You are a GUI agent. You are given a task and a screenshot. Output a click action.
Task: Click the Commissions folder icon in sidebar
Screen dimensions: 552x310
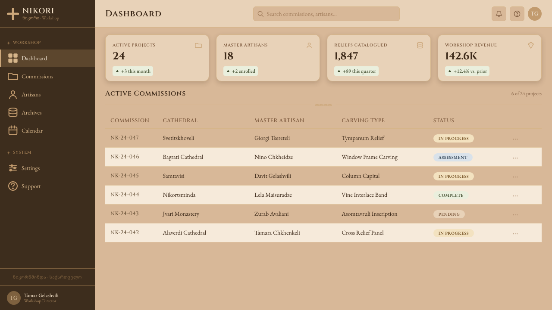pos(13,76)
